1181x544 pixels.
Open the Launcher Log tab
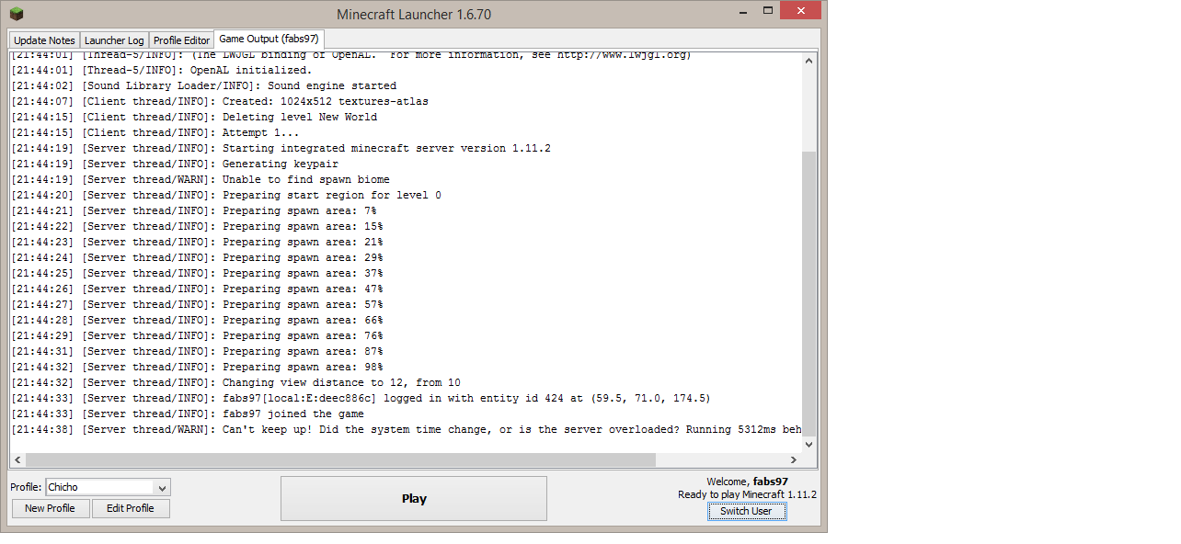(114, 40)
